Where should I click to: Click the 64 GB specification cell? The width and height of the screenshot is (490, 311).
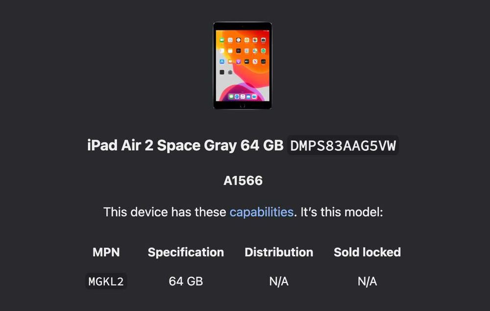[x=186, y=282]
